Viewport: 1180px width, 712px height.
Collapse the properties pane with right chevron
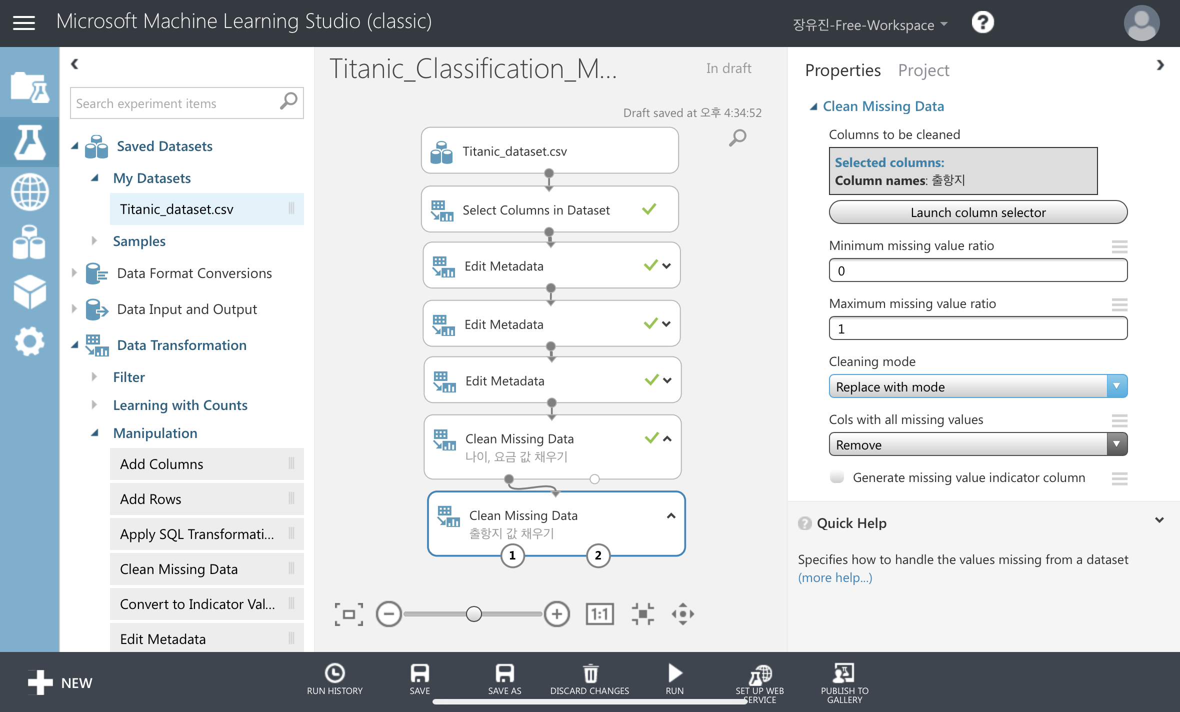click(x=1160, y=65)
